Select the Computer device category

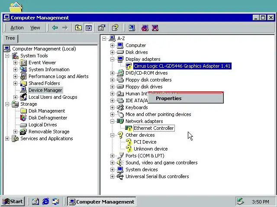135,45
